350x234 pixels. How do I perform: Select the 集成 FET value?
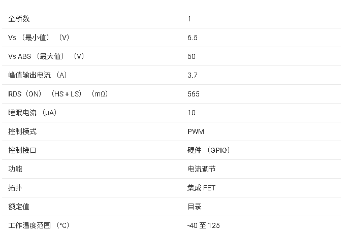coord(202,188)
